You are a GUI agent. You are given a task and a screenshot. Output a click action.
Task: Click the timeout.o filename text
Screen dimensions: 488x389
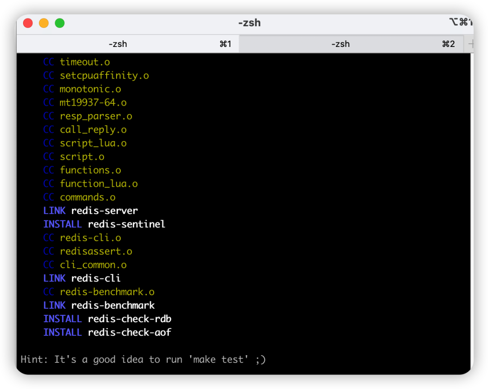(85, 62)
